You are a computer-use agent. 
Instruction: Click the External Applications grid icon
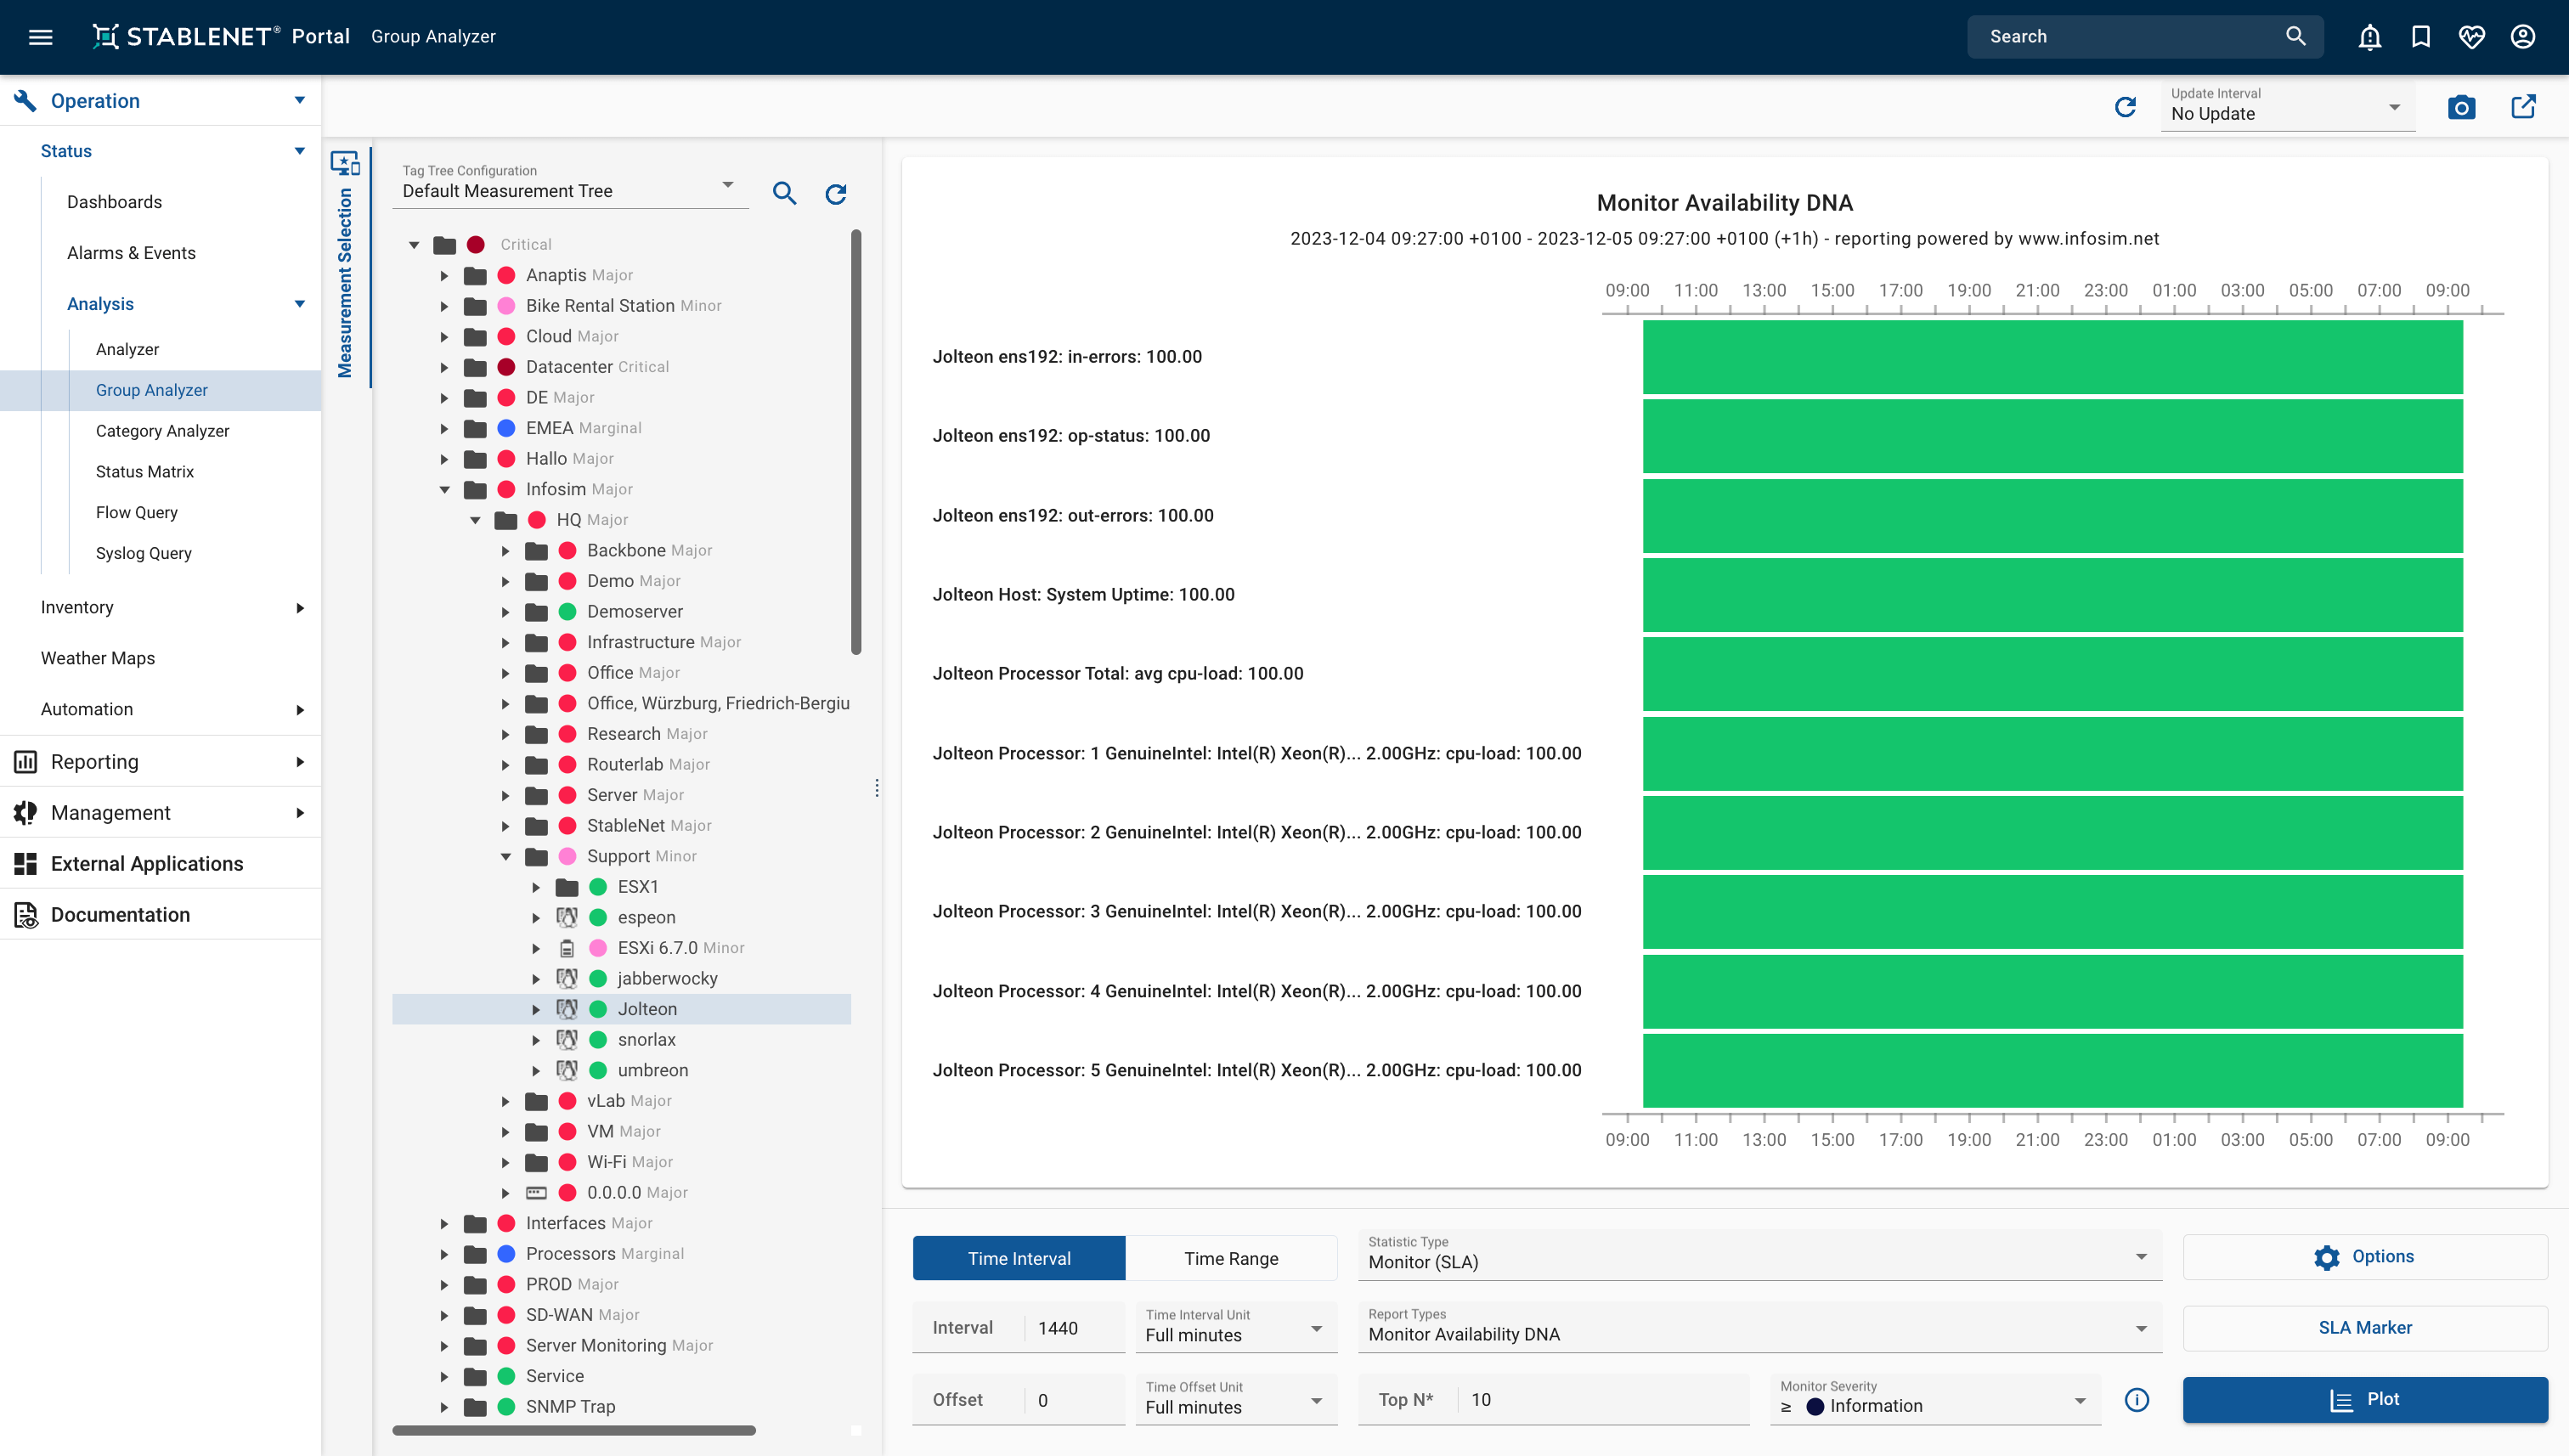coord(25,864)
